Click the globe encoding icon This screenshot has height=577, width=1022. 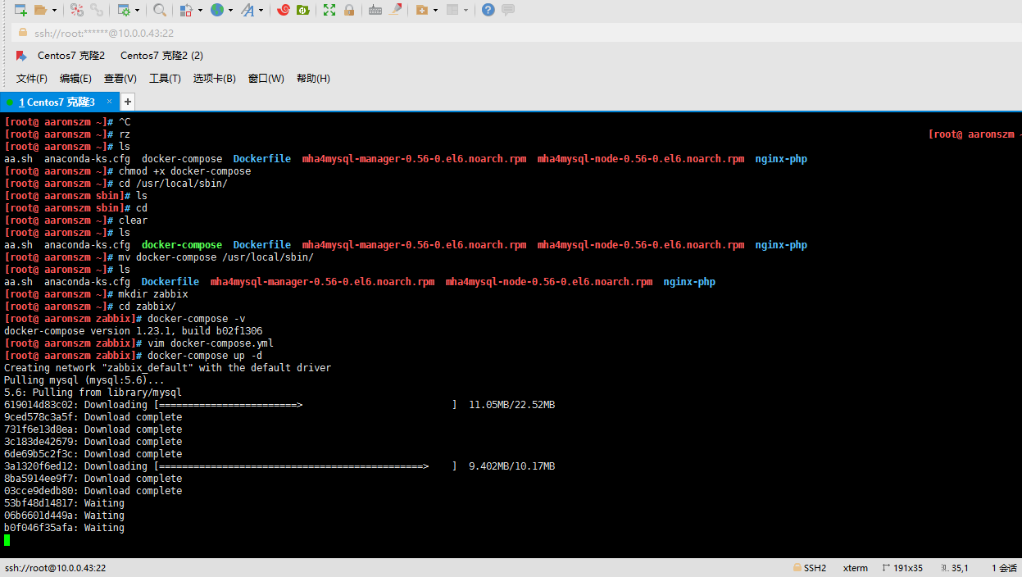[x=216, y=10]
